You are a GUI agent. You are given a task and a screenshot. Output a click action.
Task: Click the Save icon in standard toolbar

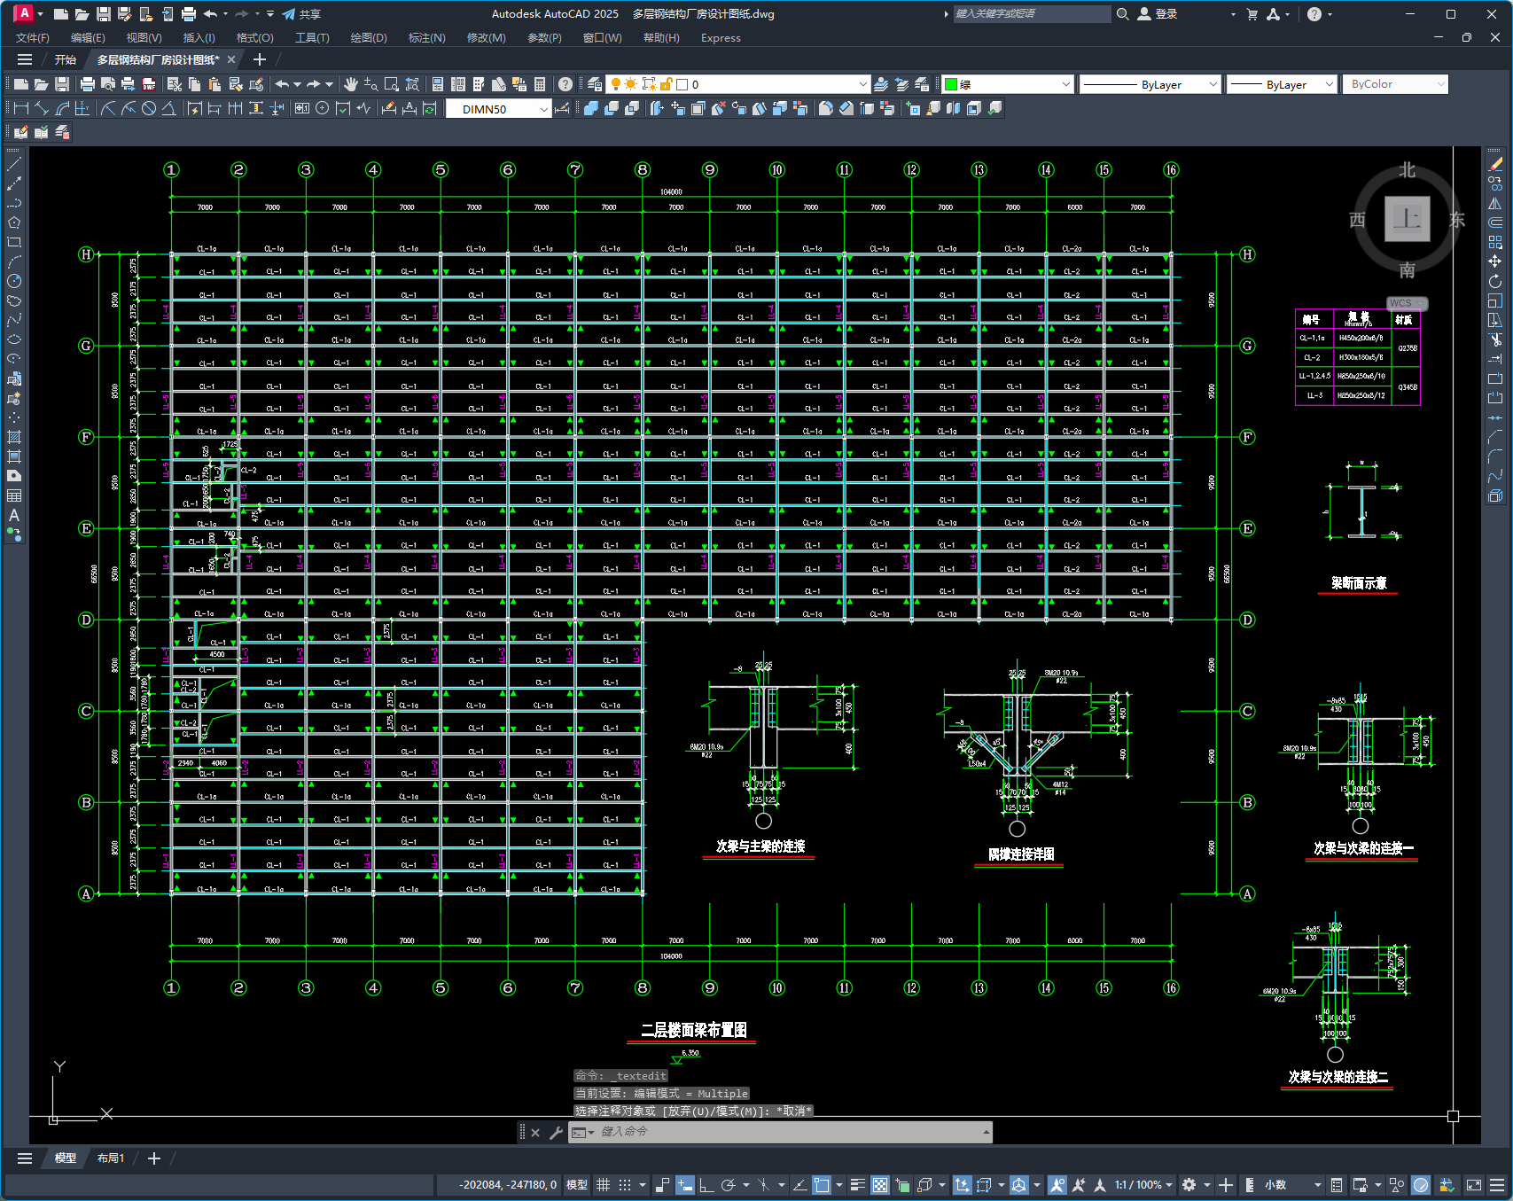click(62, 84)
